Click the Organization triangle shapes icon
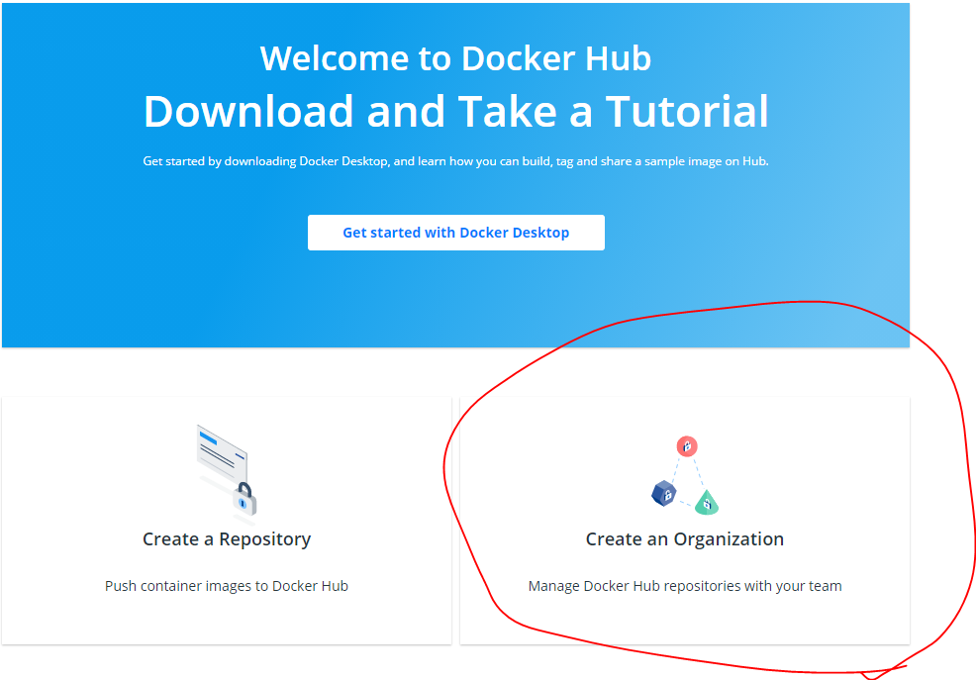Viewport: 976px width, 680px height. [685, 476]
